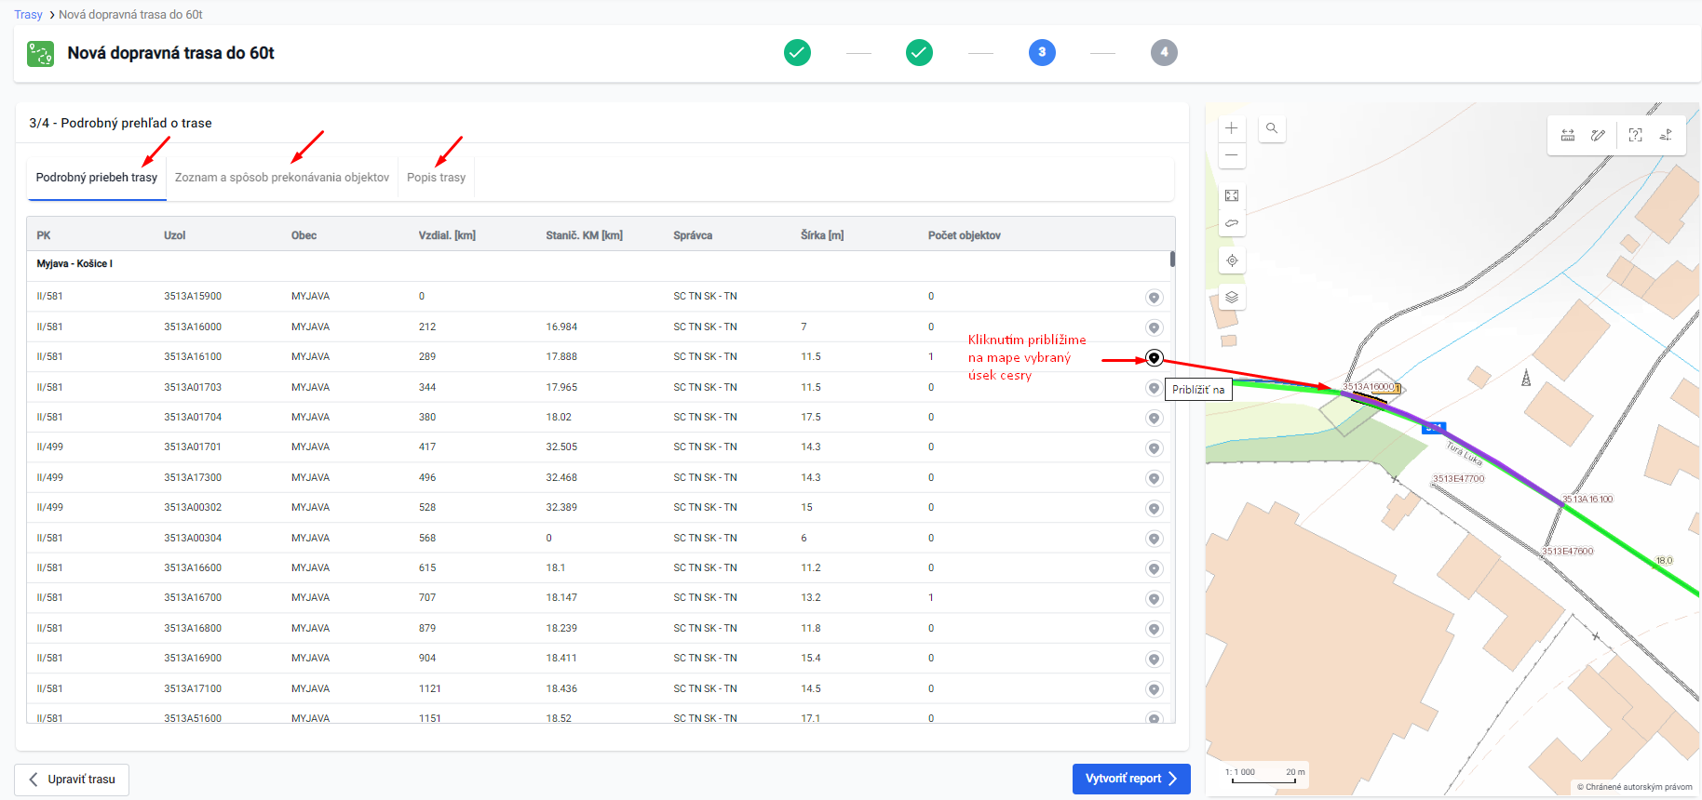Click the Slovakia outline map icon
Screen dimensions: 1702x800
(x=1231, y=223)
